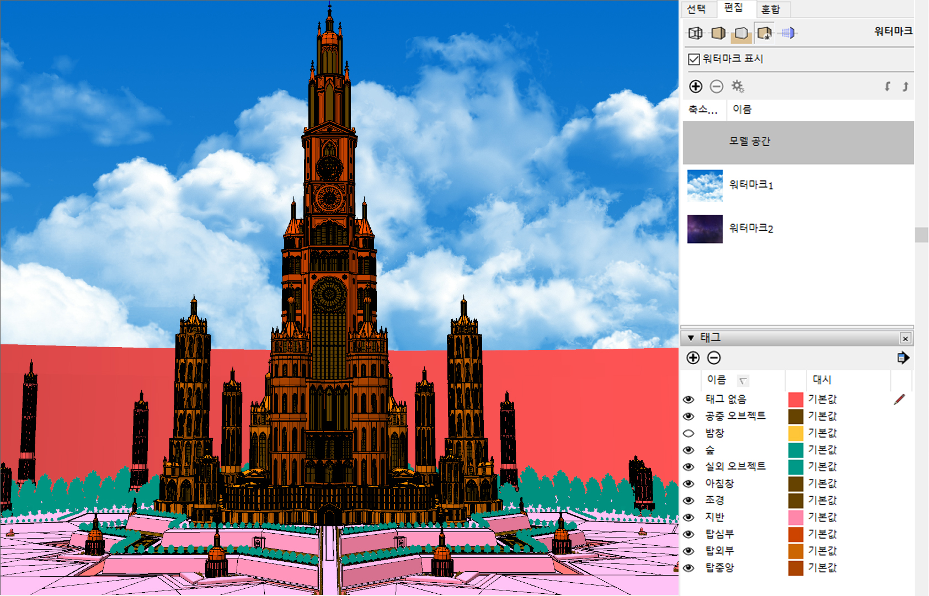Screen dimensions: 929x596
Task: Switch to the 혼합 tab
Action: (x=771, y=9)
